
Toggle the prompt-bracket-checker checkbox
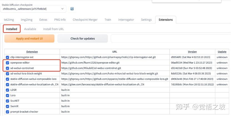[7, 112]
